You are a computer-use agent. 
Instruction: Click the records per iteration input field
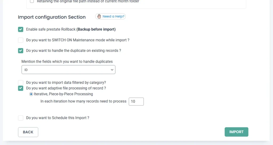(x=136, y=101)
